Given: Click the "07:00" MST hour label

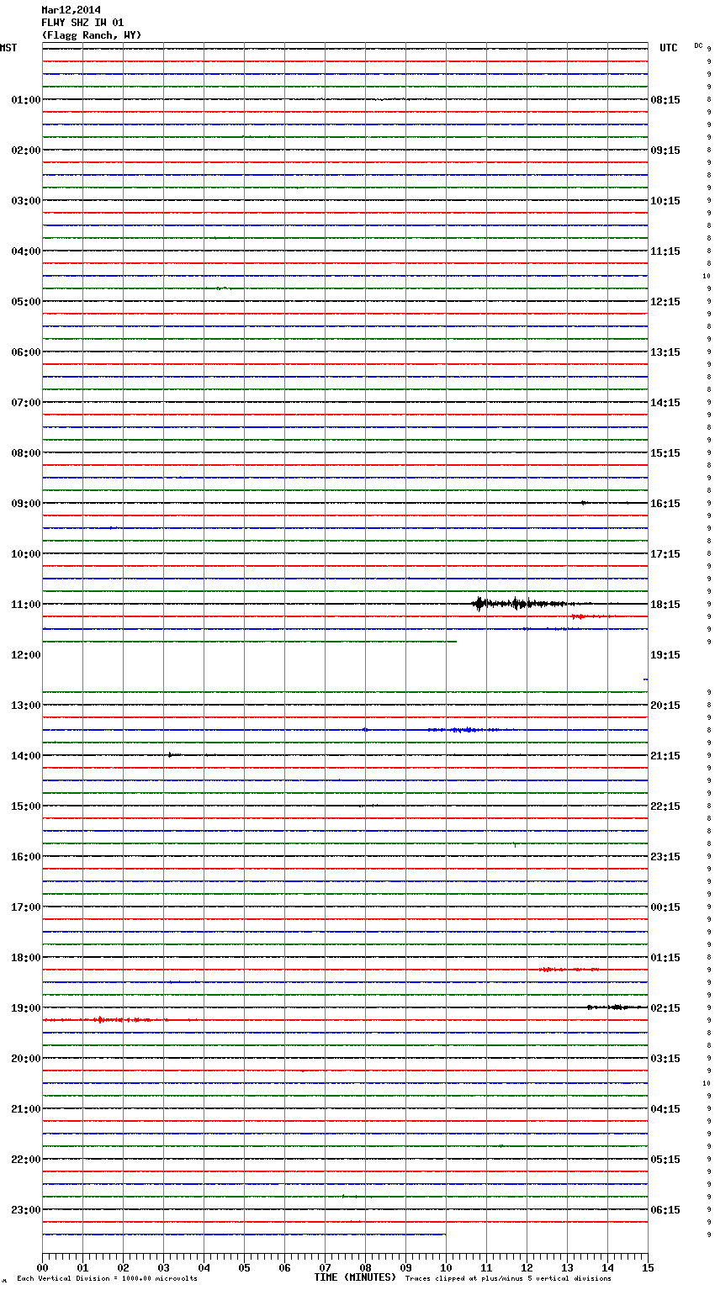Looking at the screenshot, I should point(25,403).
